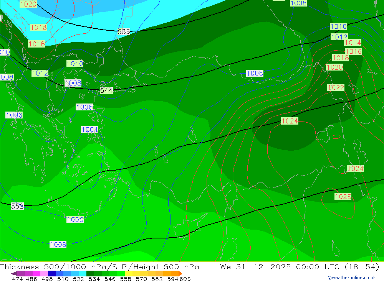Click the red 1014 pressure label
The width and height of the screenshot is (384, 281).
(x=353, y=43)
